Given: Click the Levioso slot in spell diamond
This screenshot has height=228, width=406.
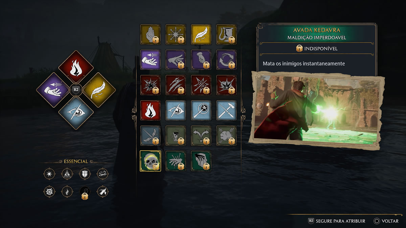Looking at the screenshot, I should click(x=99, y=90).
